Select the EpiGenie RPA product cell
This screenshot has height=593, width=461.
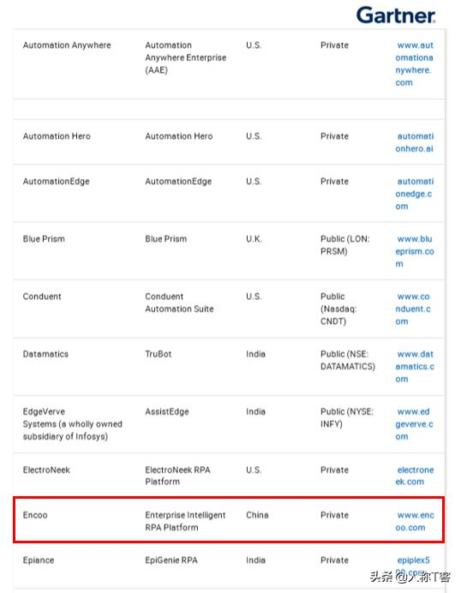coord(171,560)
